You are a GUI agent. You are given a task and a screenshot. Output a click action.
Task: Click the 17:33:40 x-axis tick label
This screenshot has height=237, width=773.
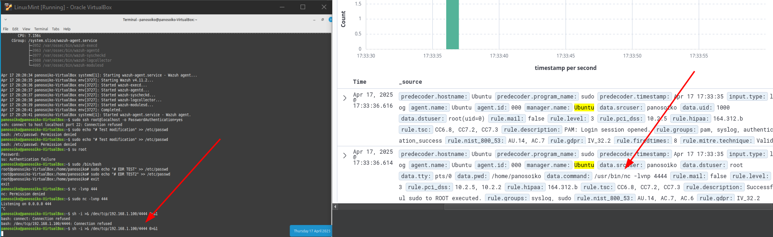(499, 56)
